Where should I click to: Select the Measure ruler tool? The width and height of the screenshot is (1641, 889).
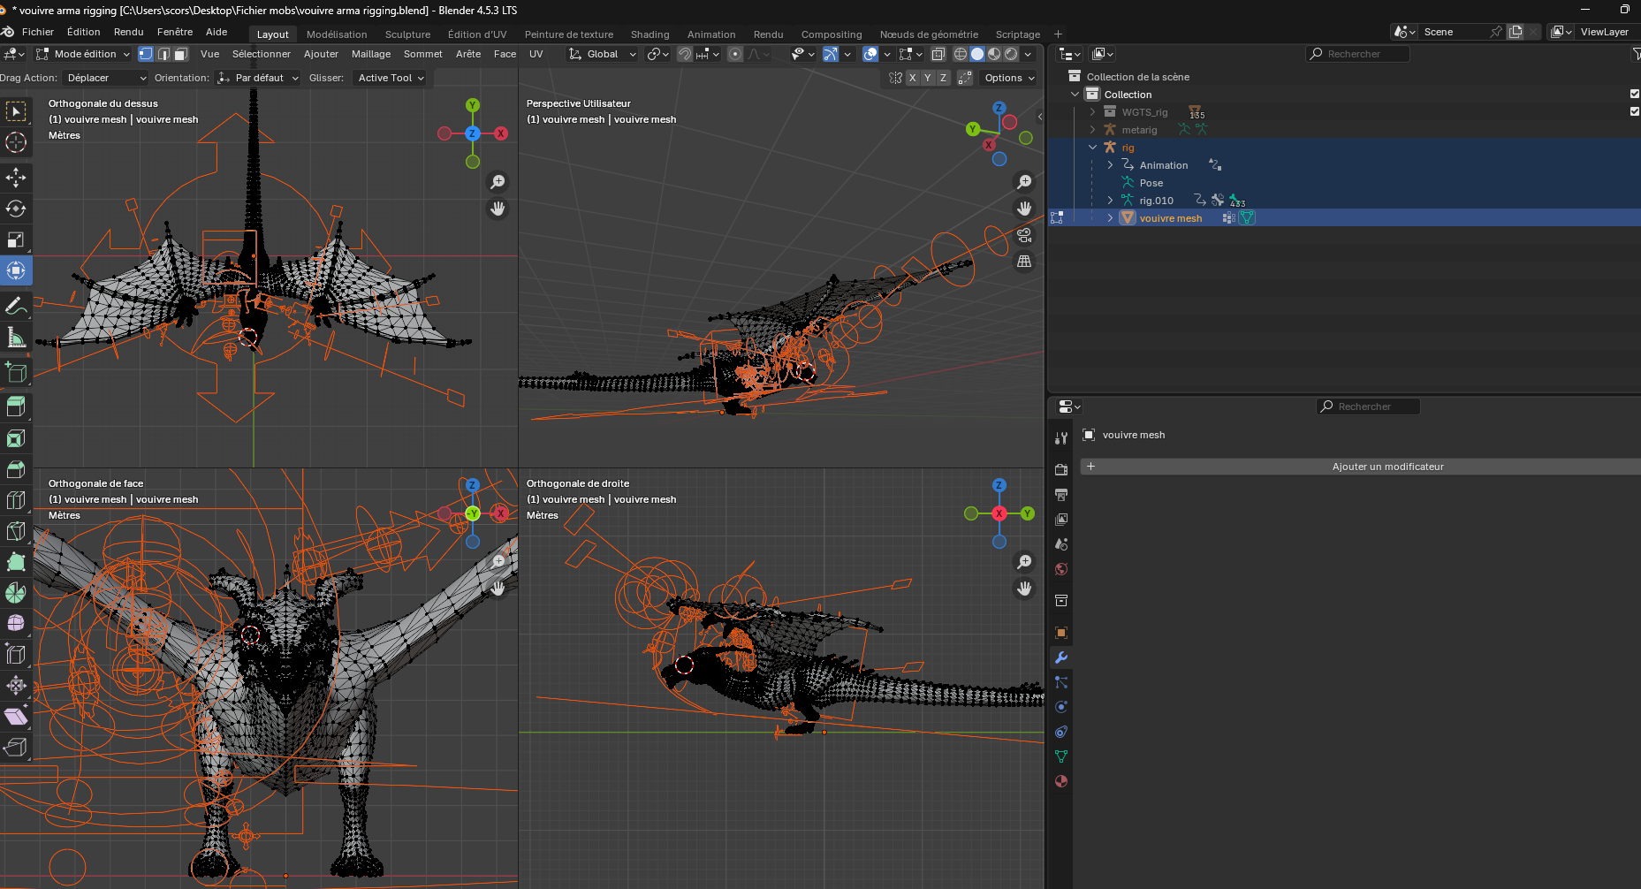(x=16, y=337)
